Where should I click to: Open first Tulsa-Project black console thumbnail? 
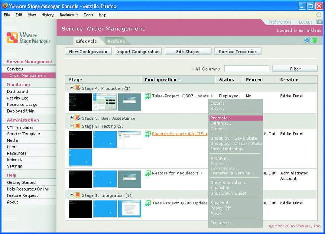(x=80, y=102)
